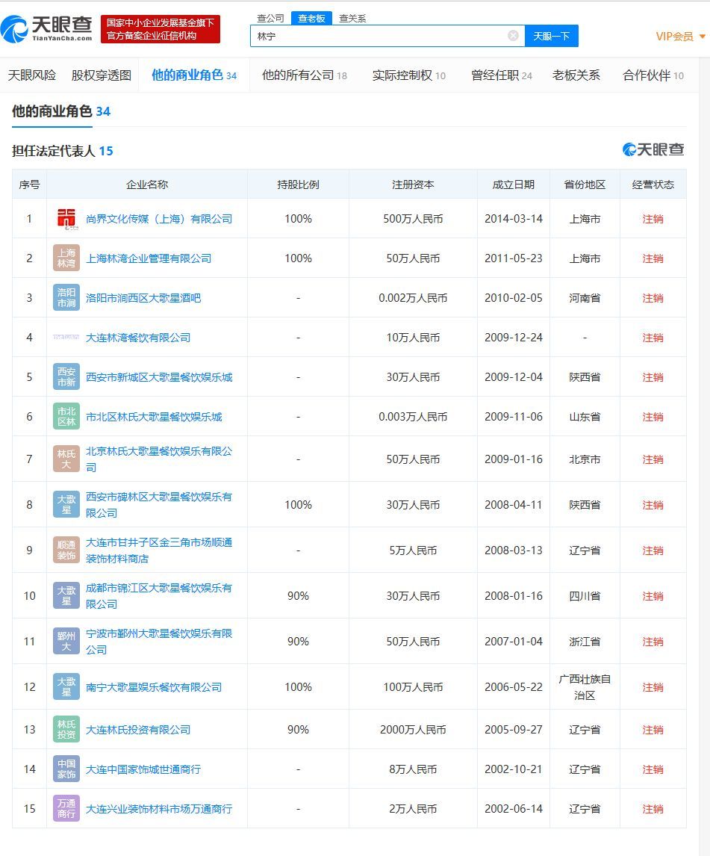Screen dimensions: 710x856
Task: Click the 大歌星 avatar for 南宁大歌星 company
Action: click(x=66, y=686)
